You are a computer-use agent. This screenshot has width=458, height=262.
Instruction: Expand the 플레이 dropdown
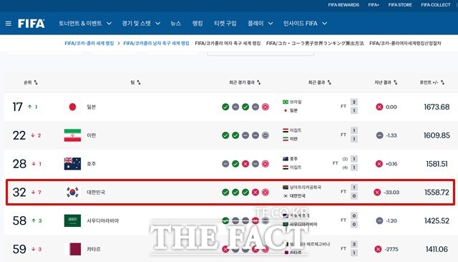tap(260, 24)
